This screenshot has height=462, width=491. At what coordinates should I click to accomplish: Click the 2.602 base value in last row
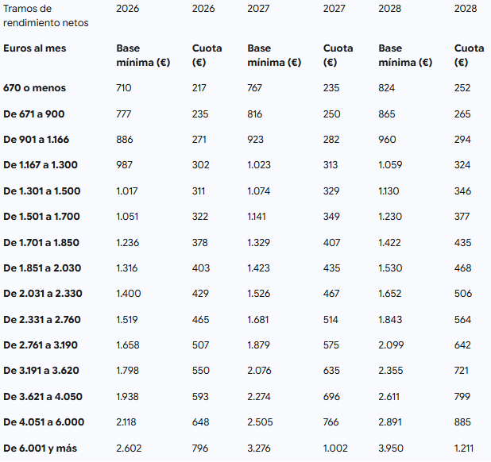pyautogui.click(x=130, y=448)
